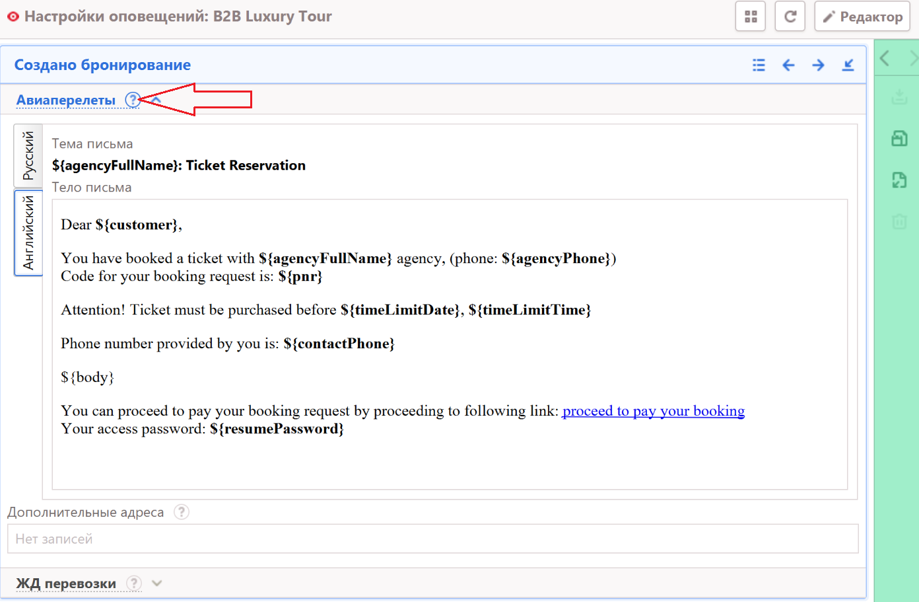This screenshot has height=602, width=919.
Task: Click the 'proceed to pay your booking' link
Action: [653, 411]
